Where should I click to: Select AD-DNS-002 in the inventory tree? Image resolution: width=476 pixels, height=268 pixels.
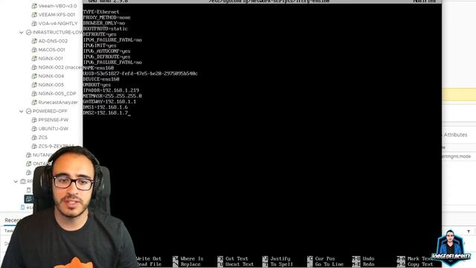[53, 41]
